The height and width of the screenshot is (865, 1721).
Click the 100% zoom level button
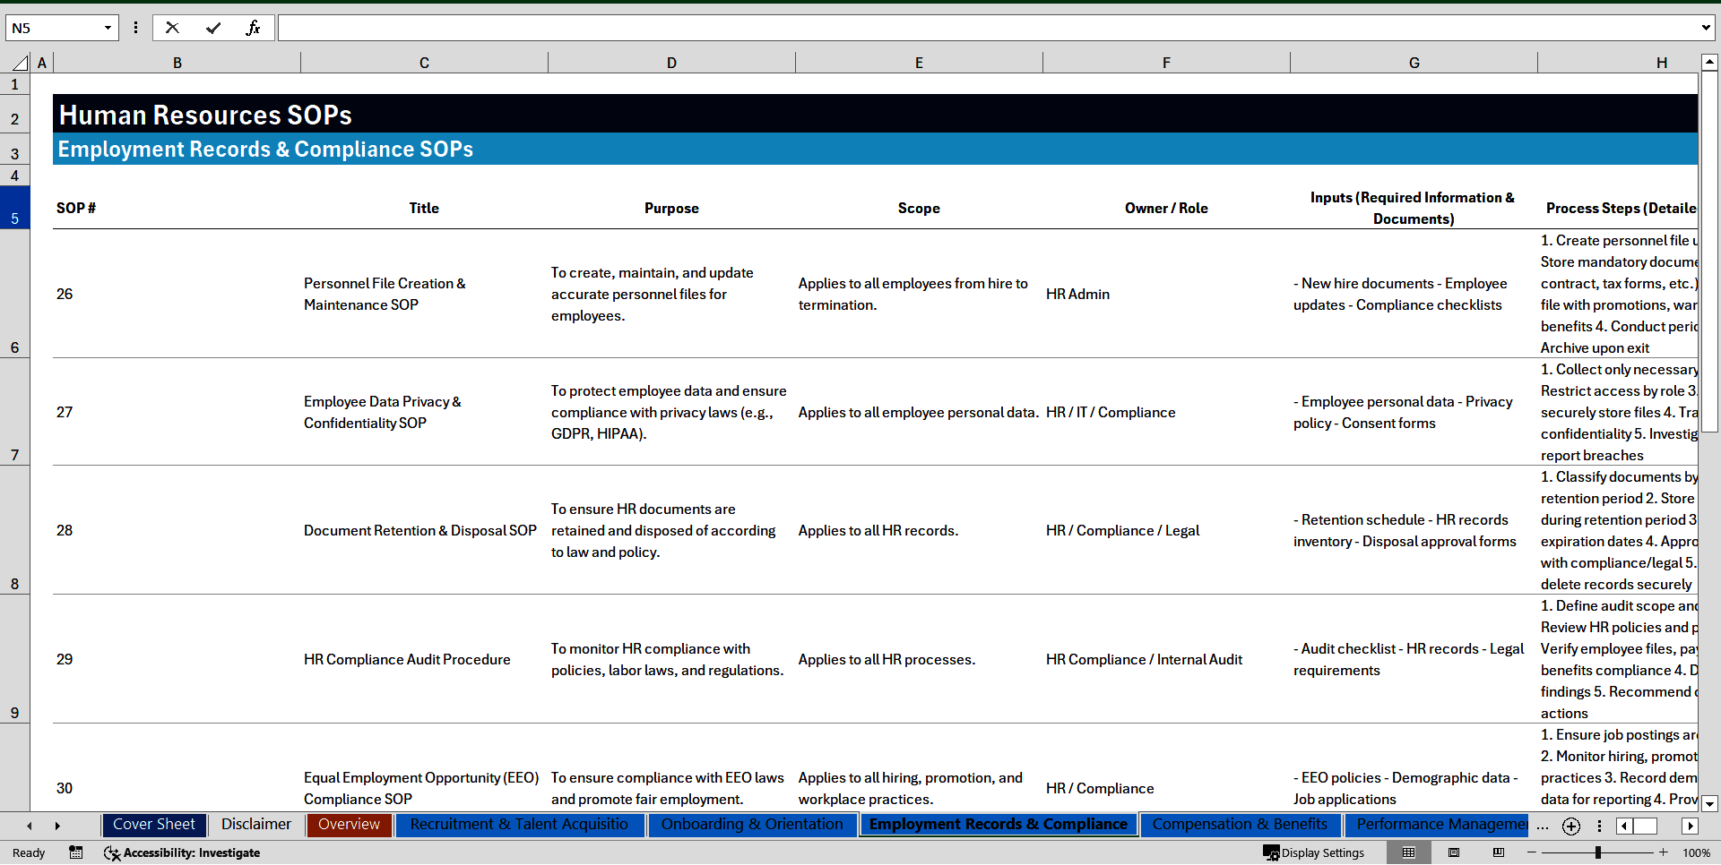pyautogui.click(x=1696, y=852)
